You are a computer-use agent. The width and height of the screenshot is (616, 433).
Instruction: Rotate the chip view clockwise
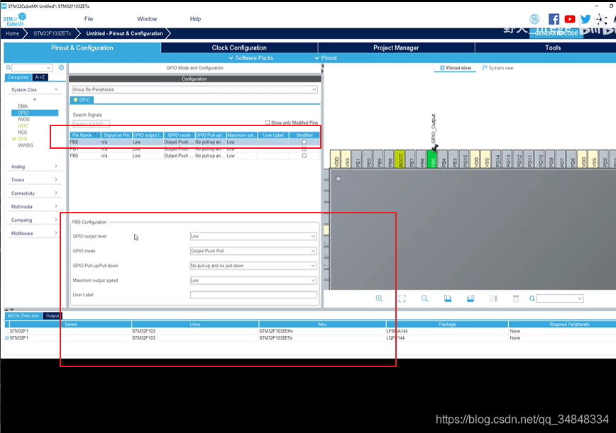coord(448,298)
